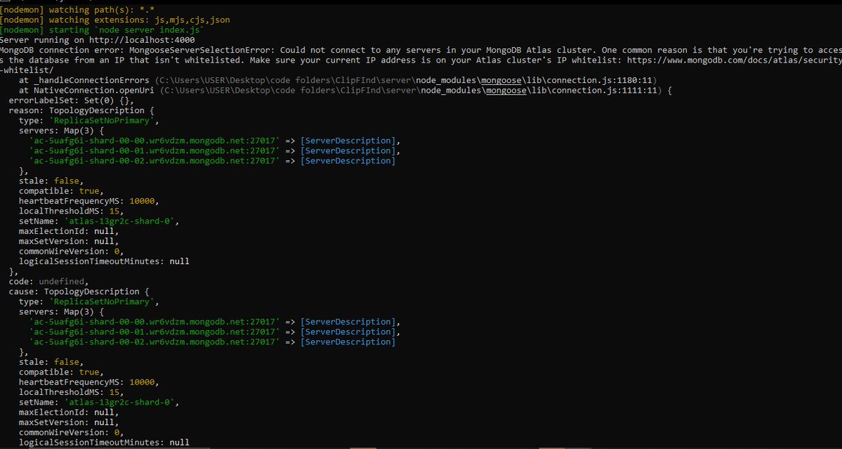Open the connection.js:1111:11 file path
Image resolution: width=842 pixels, height=449 pixels.
410,90
